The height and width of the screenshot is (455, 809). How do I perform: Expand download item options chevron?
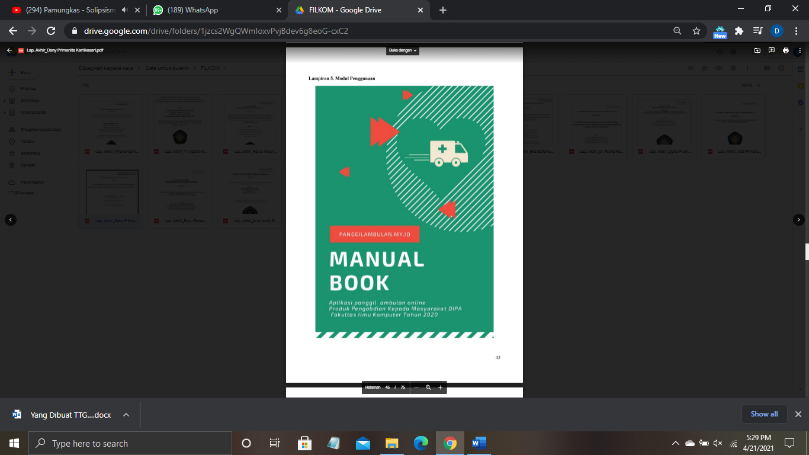tap(126, 415)
